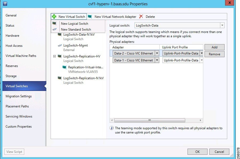This screenshot has width=240, height=159.
Task: Click the icon beside New Standard Switch
Action: (55, 29)
